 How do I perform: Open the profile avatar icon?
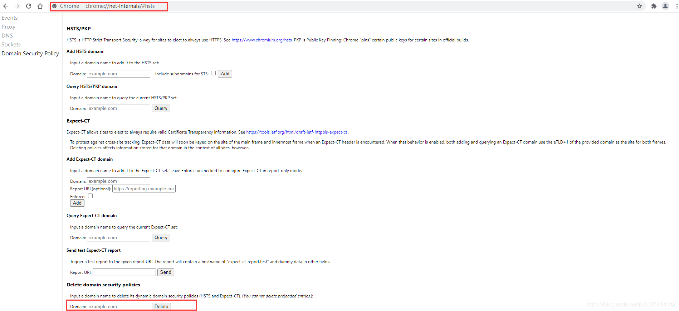tap(665, 6)
